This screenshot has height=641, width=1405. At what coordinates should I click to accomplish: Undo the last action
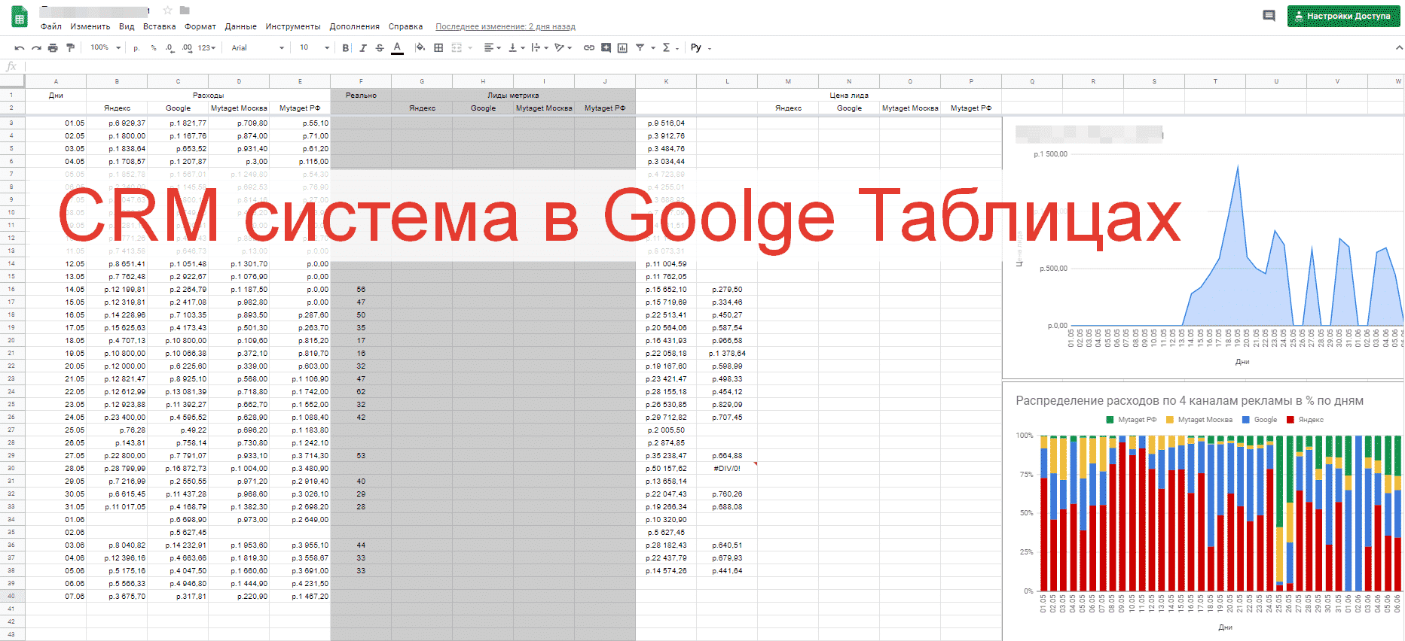20,47
